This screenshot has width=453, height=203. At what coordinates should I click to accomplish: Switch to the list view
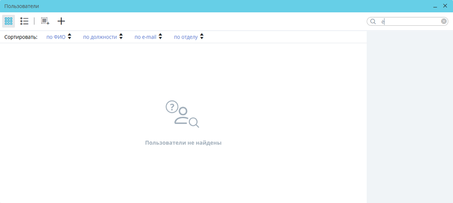coord(24,21)
